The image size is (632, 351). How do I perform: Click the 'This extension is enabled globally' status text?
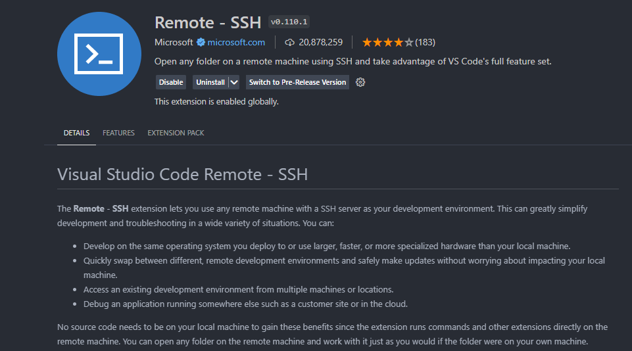216,101
